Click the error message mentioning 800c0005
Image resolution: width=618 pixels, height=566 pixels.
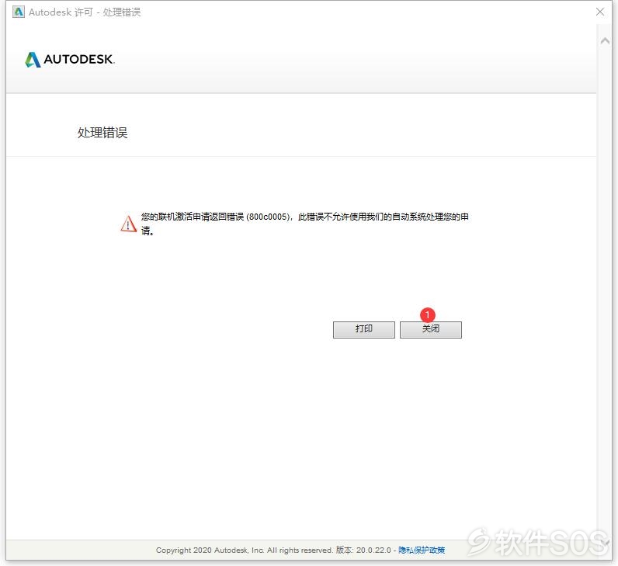pos(304,224)
